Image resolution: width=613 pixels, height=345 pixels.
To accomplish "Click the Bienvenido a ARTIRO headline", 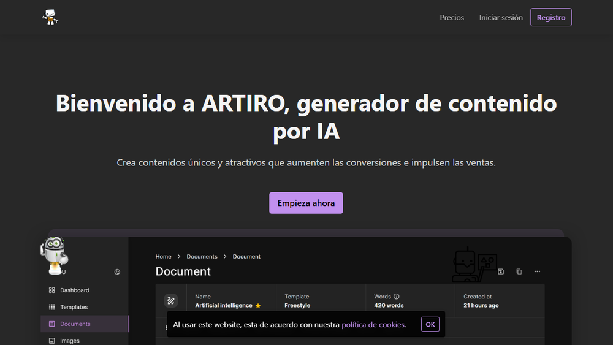I will (306, 117).
